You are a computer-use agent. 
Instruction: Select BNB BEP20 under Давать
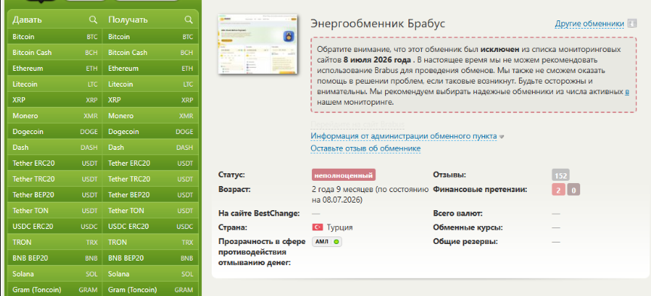55,258
